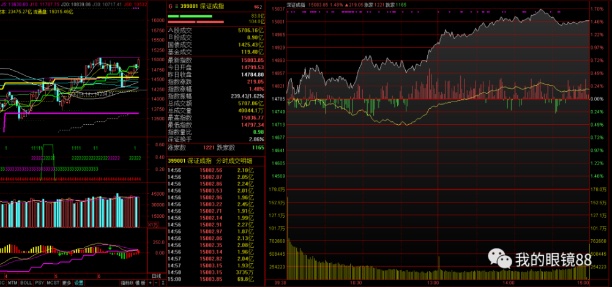
Task: Click the 指标B button
Action: 127,283
